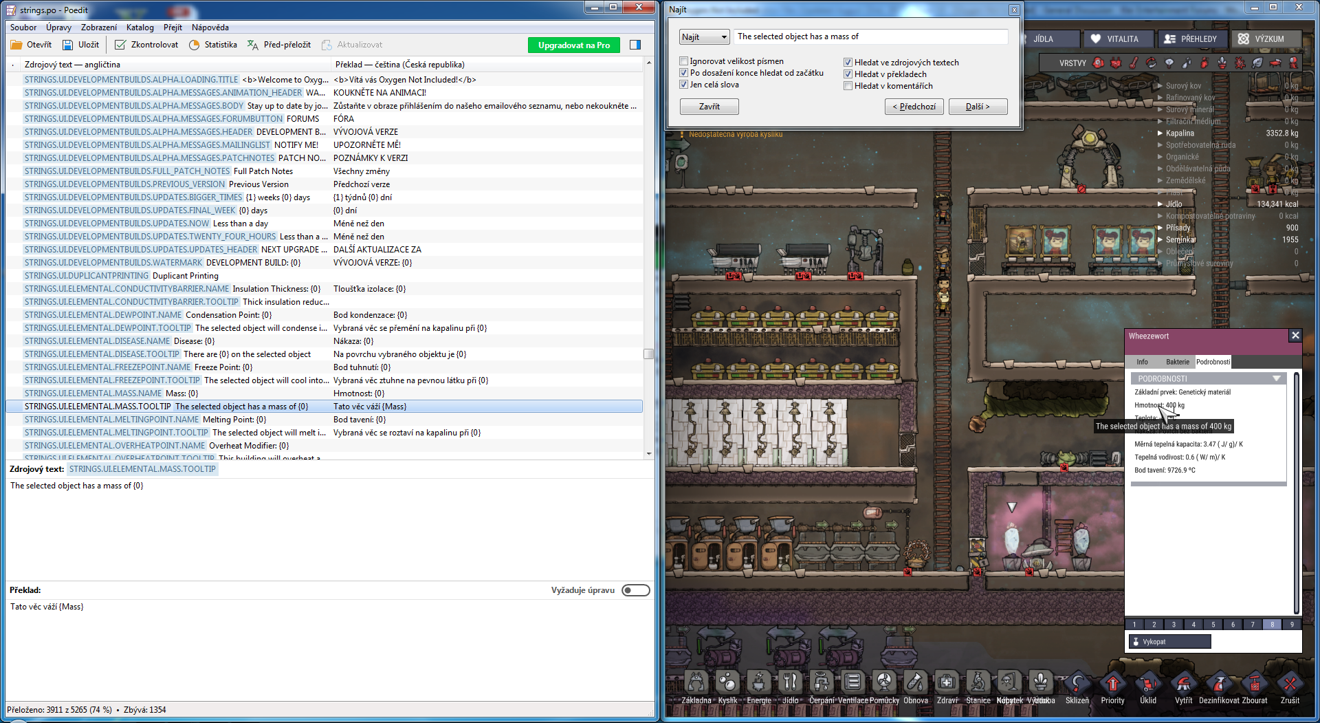Switch to the Bakterie tab
The image size is (1320, 723).
[1177, 362]
